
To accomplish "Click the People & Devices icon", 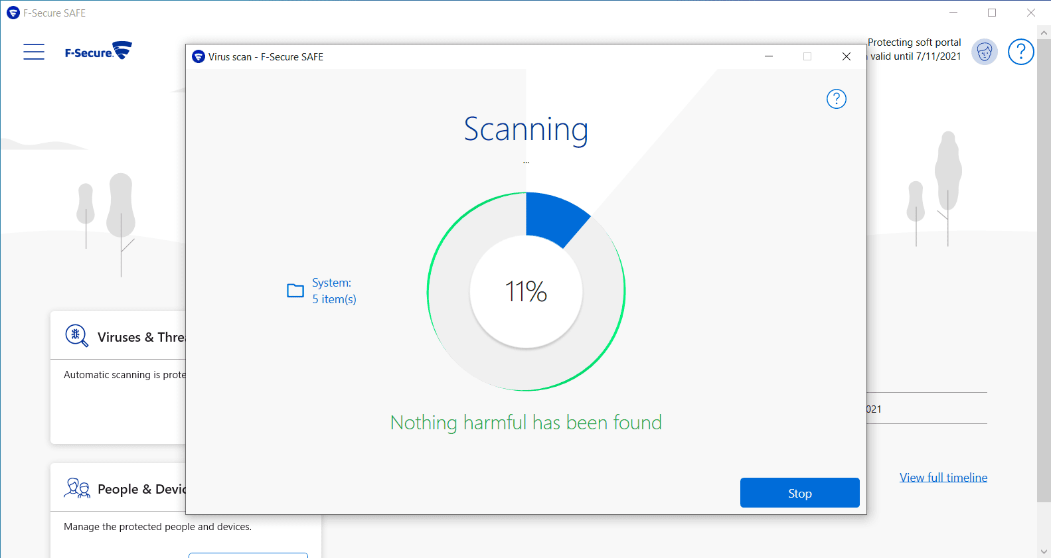I will (77, 488).
